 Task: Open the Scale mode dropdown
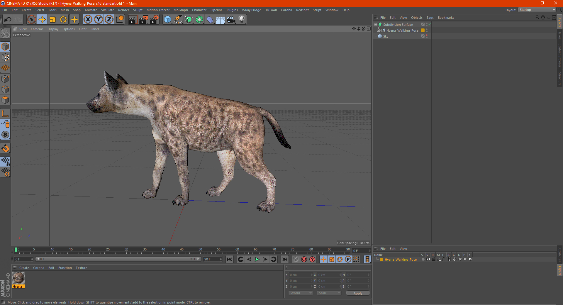329,293
